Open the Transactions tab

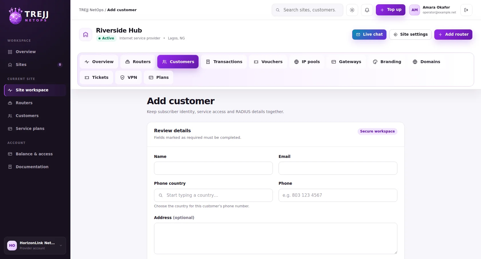pos(224,62)
